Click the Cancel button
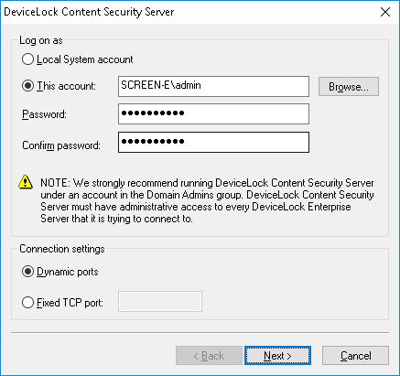Image resolution: width=400 pixels, height=376 pixels. (355, 356)
